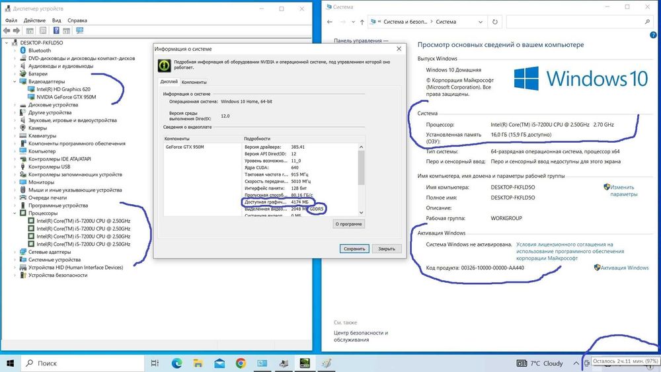Click the up arrow in System window
Screen dimensions: 661x372
(362, 22)
